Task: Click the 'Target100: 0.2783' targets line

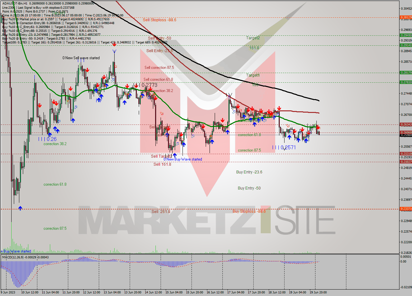Action: pyautogui.click(x=85, y=42)
